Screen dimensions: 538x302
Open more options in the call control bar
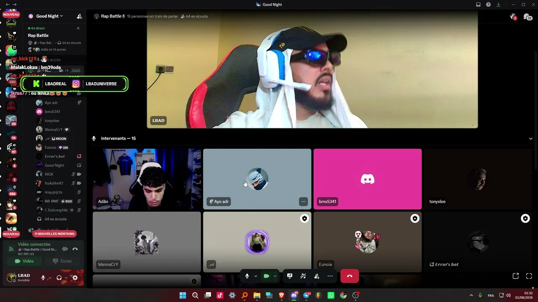click(330, 276)
